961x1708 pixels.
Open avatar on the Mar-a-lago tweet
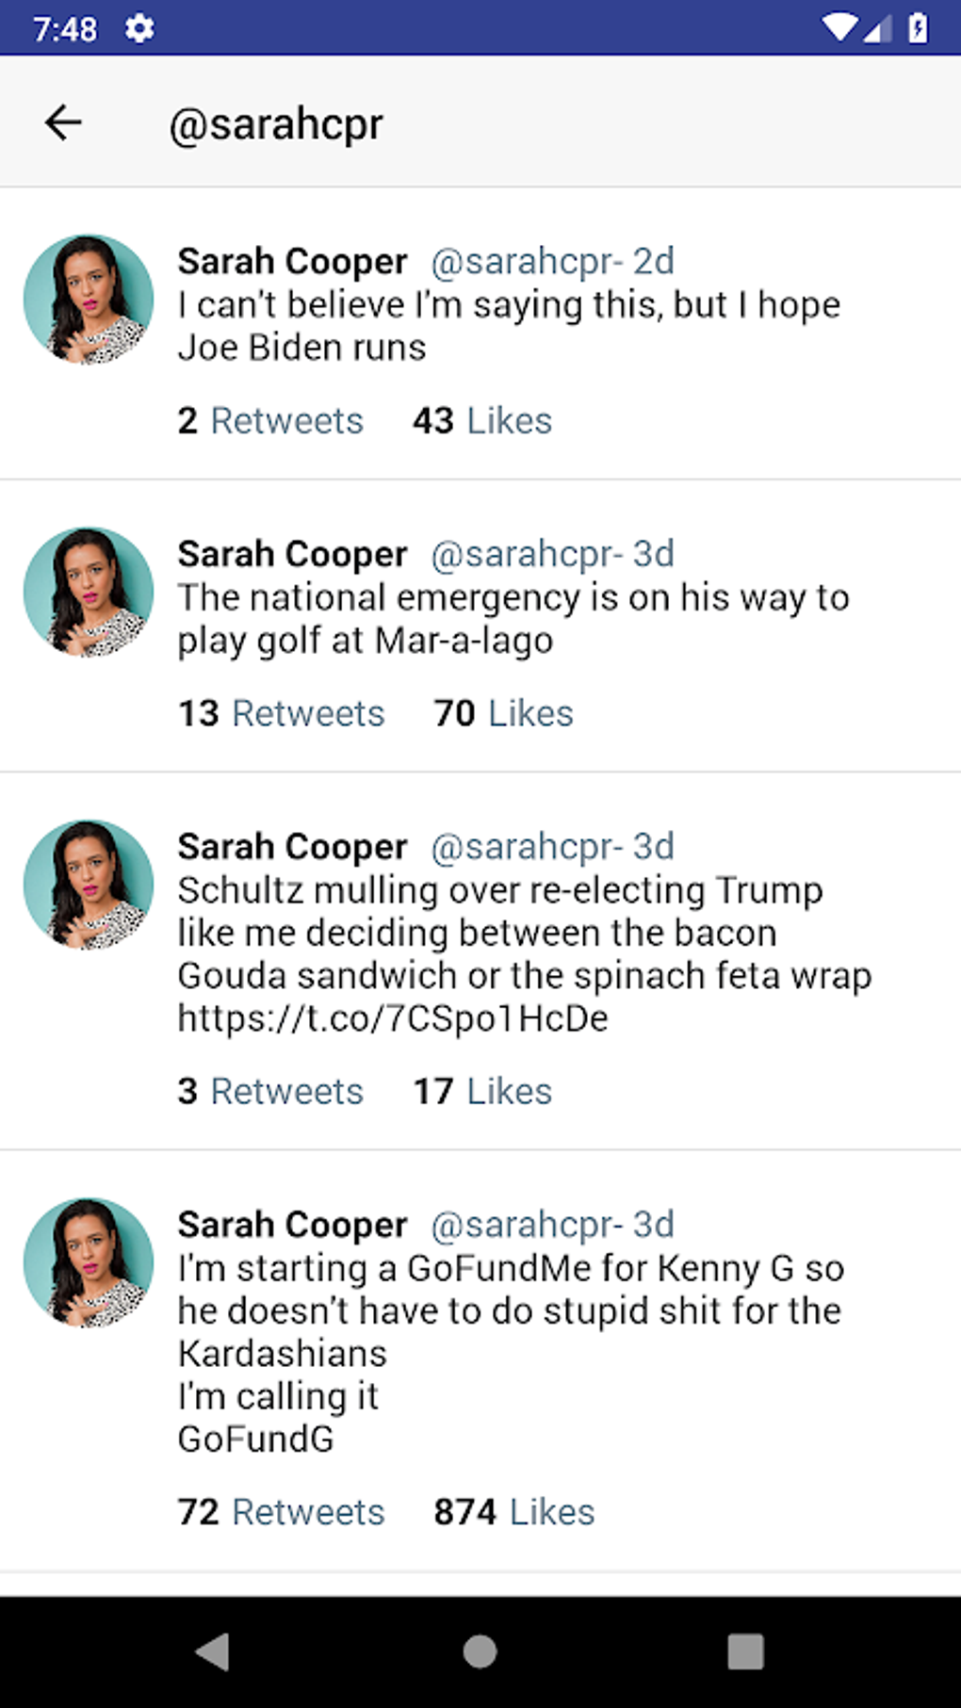tap(89, 592)
